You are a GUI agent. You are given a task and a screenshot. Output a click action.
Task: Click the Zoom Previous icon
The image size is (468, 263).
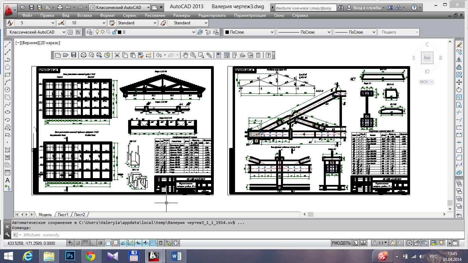[209, 55]
